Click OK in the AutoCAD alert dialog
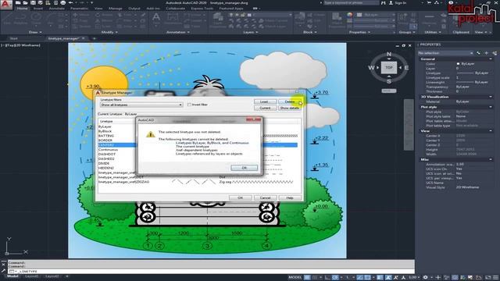This screenshot has height=281, width=500. tap(244, 168)
